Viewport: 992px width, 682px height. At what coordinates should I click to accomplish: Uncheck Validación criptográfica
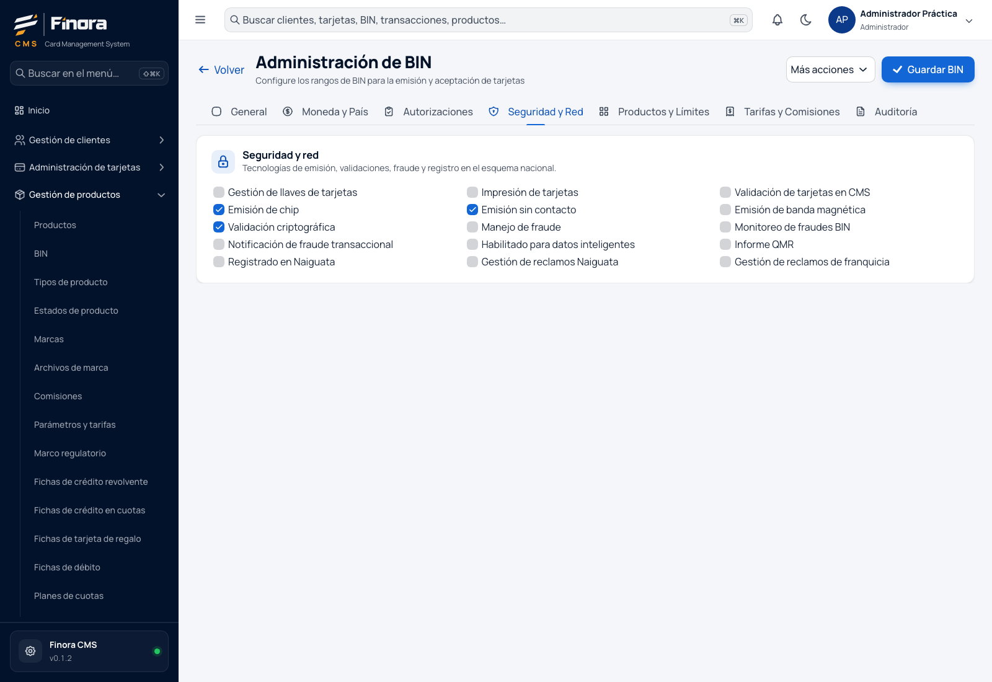pos(219,227)
